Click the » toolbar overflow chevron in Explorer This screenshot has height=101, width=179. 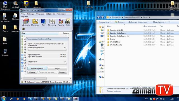(x=170, y=22)
